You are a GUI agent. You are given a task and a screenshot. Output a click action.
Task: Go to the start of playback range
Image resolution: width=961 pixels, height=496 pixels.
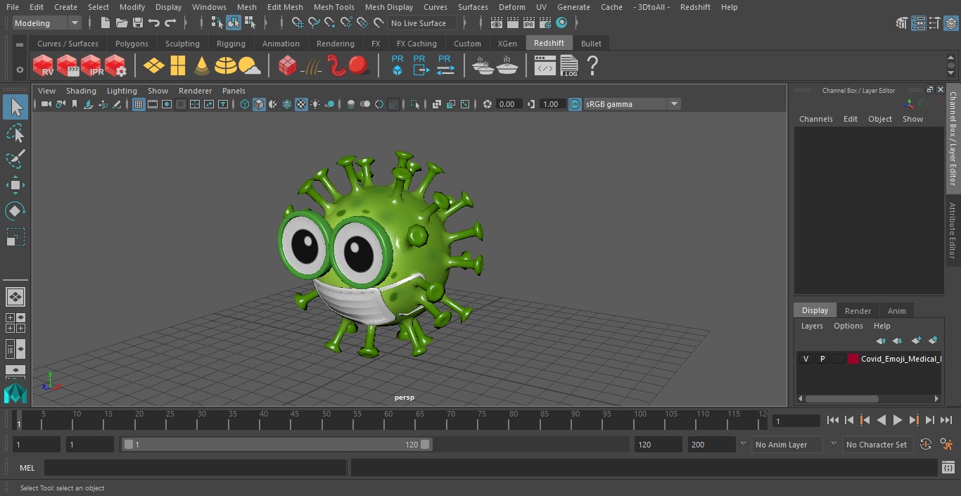tap(833, 420)
